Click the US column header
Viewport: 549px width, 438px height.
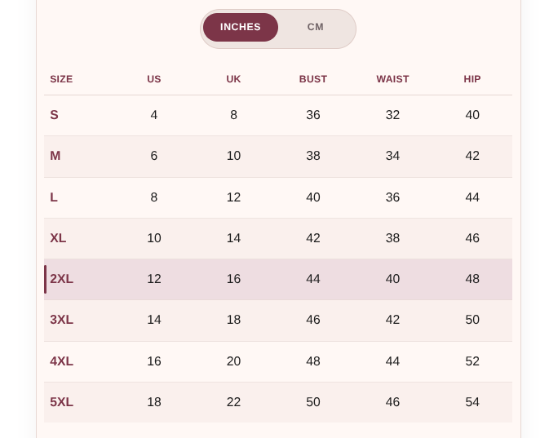click(x=154, y=79)
